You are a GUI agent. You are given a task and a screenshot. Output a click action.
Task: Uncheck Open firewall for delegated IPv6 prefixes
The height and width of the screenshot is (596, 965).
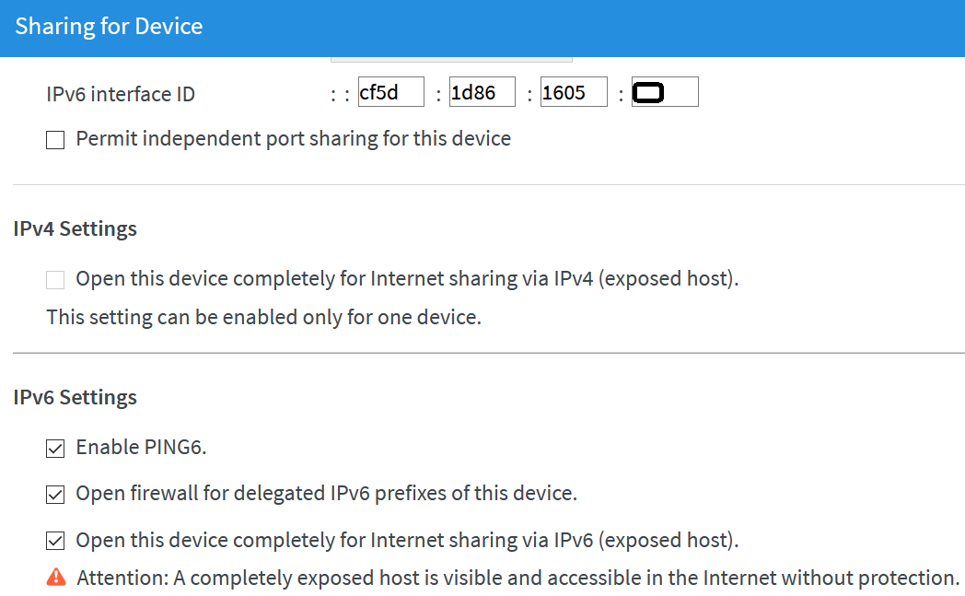coord(55,495)
